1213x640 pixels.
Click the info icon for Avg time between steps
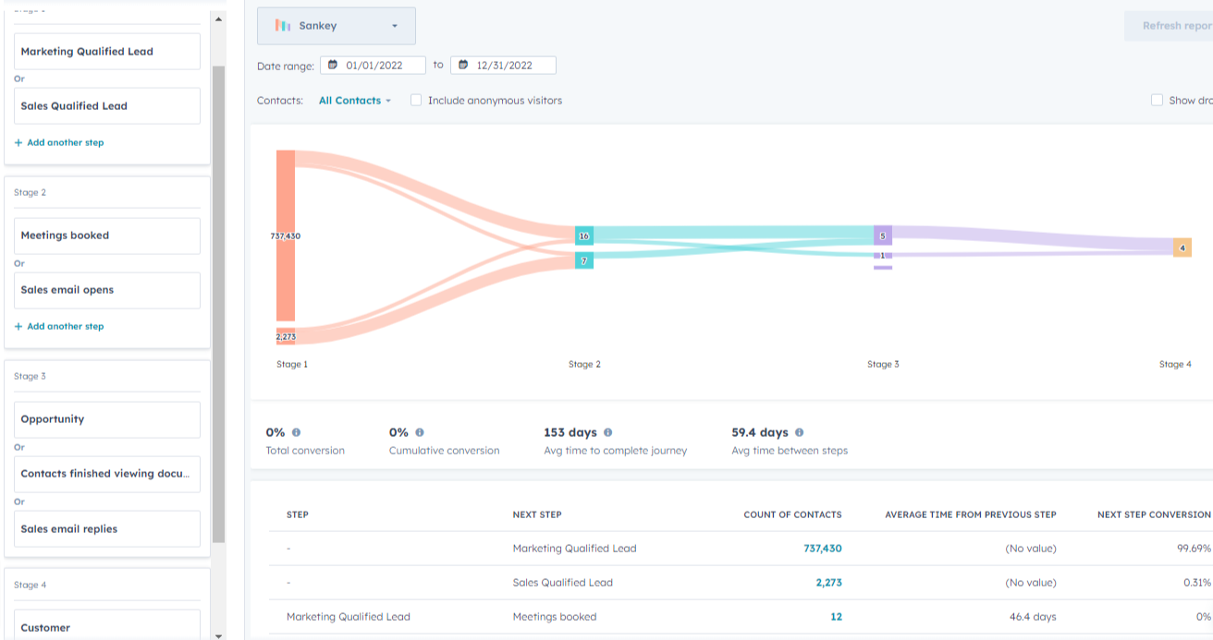pos(800,431)
